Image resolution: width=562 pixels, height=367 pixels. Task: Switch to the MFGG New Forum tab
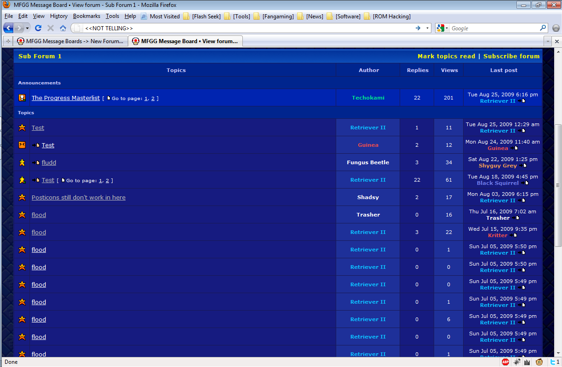(x=70, y=41)
